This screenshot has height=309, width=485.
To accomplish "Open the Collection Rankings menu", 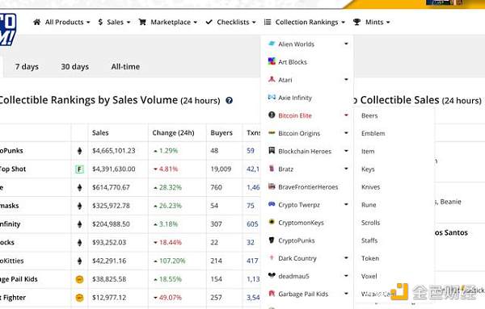I will (305, 22).
